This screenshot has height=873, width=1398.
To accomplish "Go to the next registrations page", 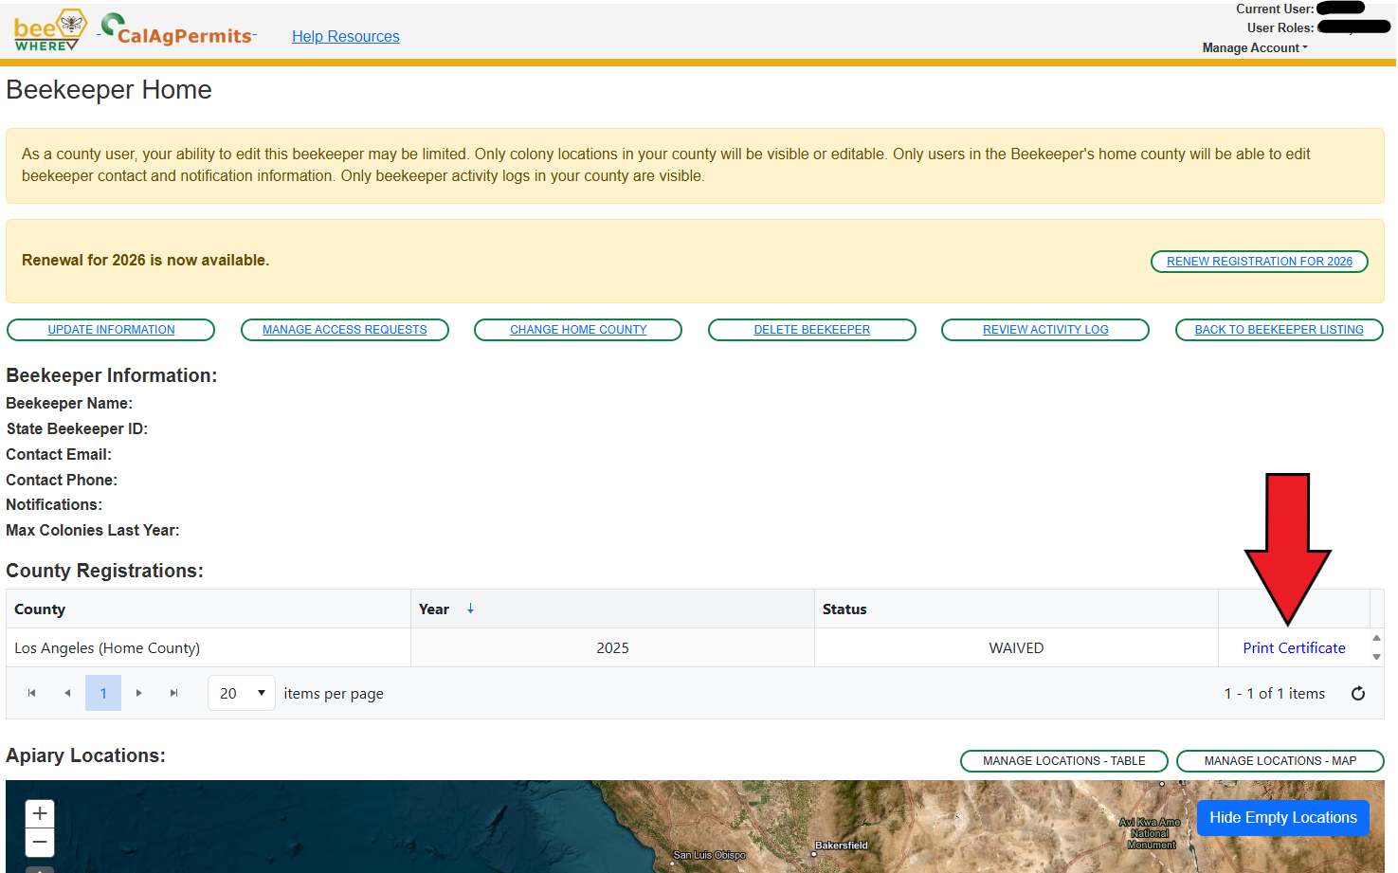I will [x=138, y=693].
